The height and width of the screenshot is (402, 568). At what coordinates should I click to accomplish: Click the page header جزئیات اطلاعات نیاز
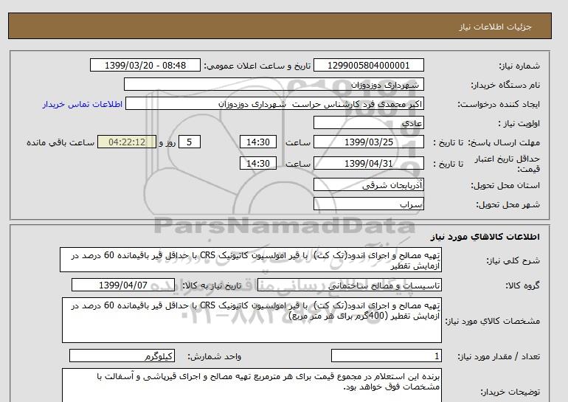click(495, 27)
